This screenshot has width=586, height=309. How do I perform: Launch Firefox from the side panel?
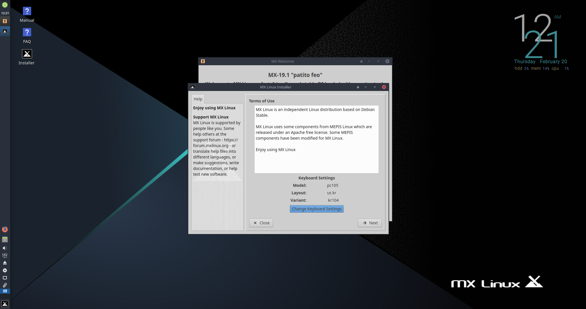pos(5,229)
